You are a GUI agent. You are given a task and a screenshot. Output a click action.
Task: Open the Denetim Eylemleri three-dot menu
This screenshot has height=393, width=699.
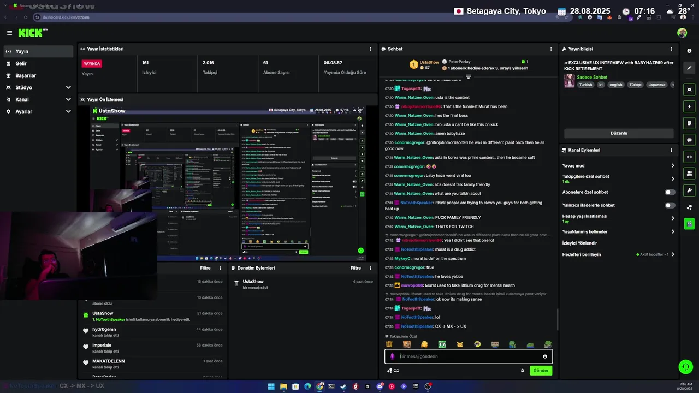point(371,268)
